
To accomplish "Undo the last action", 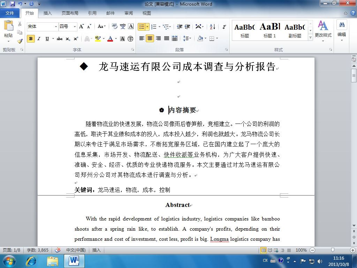I will (20, 3).
